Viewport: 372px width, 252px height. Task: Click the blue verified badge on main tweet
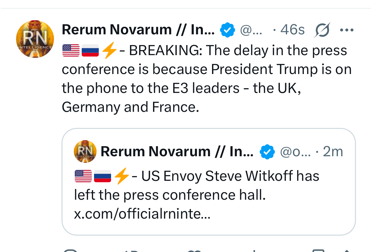pyautogui.click(x=227, y=30)
